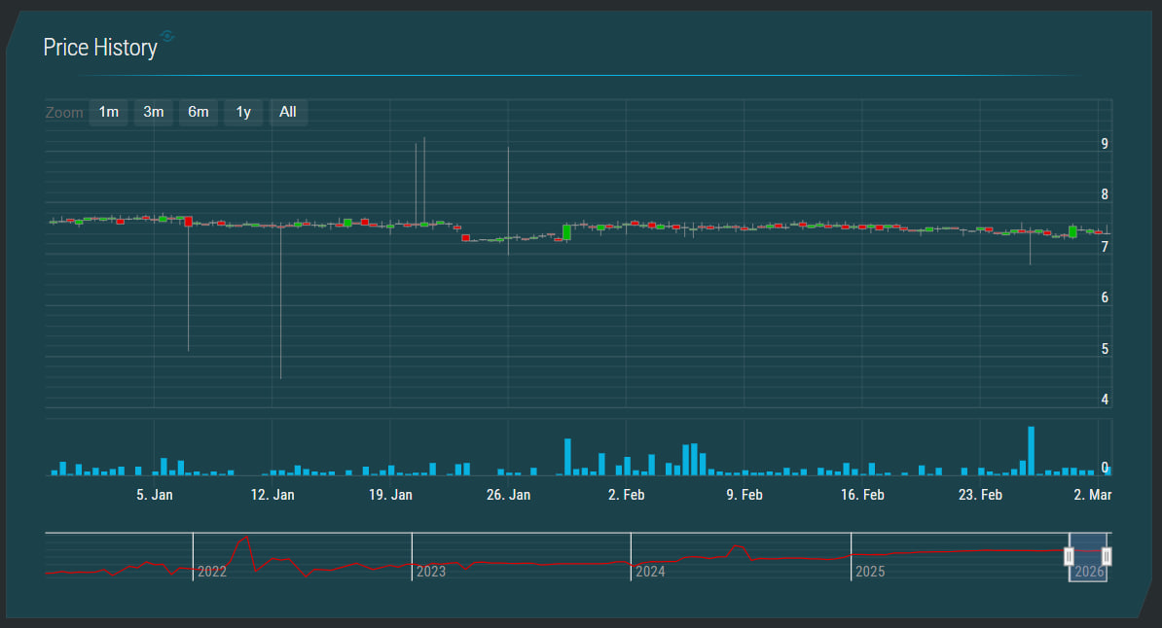The image size is (1162, 628).
Task: Click the red price peak in 2022 navigator
Action: click(x=245, y=538)
